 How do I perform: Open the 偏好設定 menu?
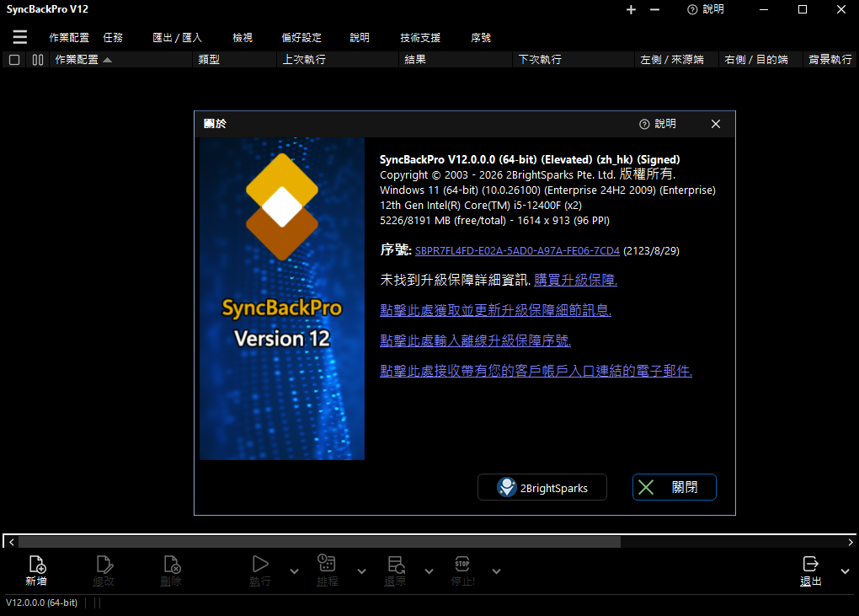(x=301, y=37)
